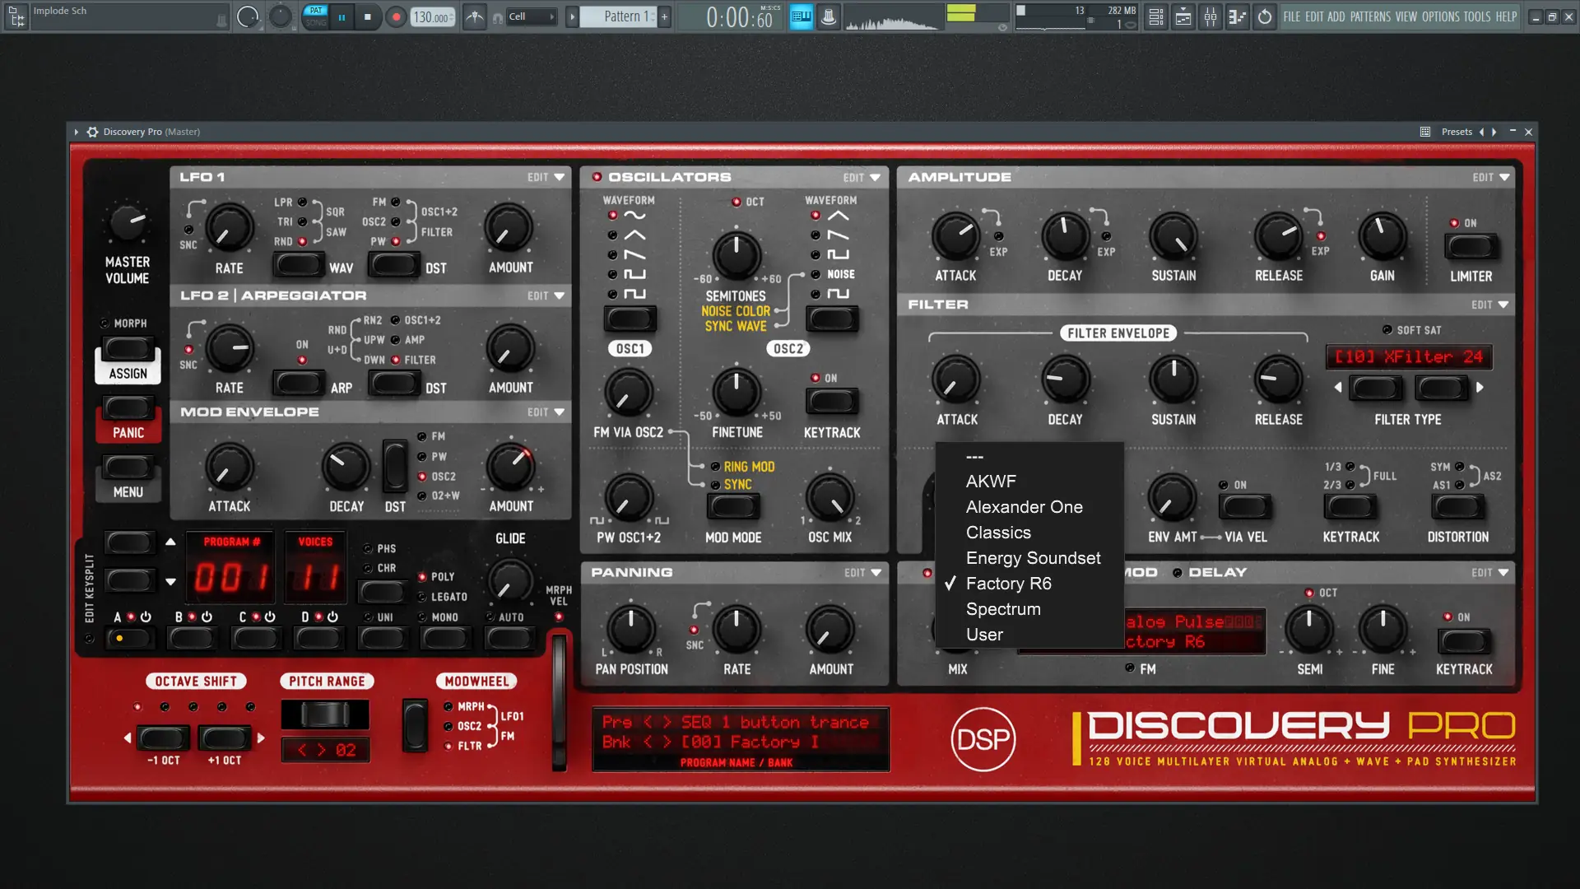The width and height of the screenshot is (1580, 889).
Task: Click the preset list icon next to Presets
Action: (x=1424, y=132)
